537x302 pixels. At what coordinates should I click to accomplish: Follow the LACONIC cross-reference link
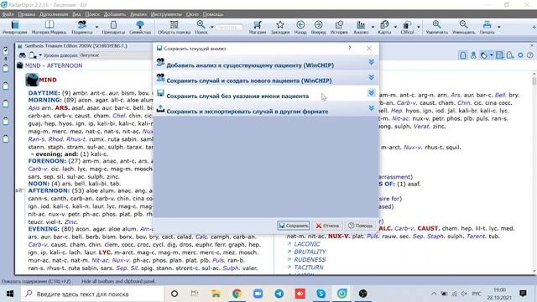pyautogui.click(x=307, y=244)
